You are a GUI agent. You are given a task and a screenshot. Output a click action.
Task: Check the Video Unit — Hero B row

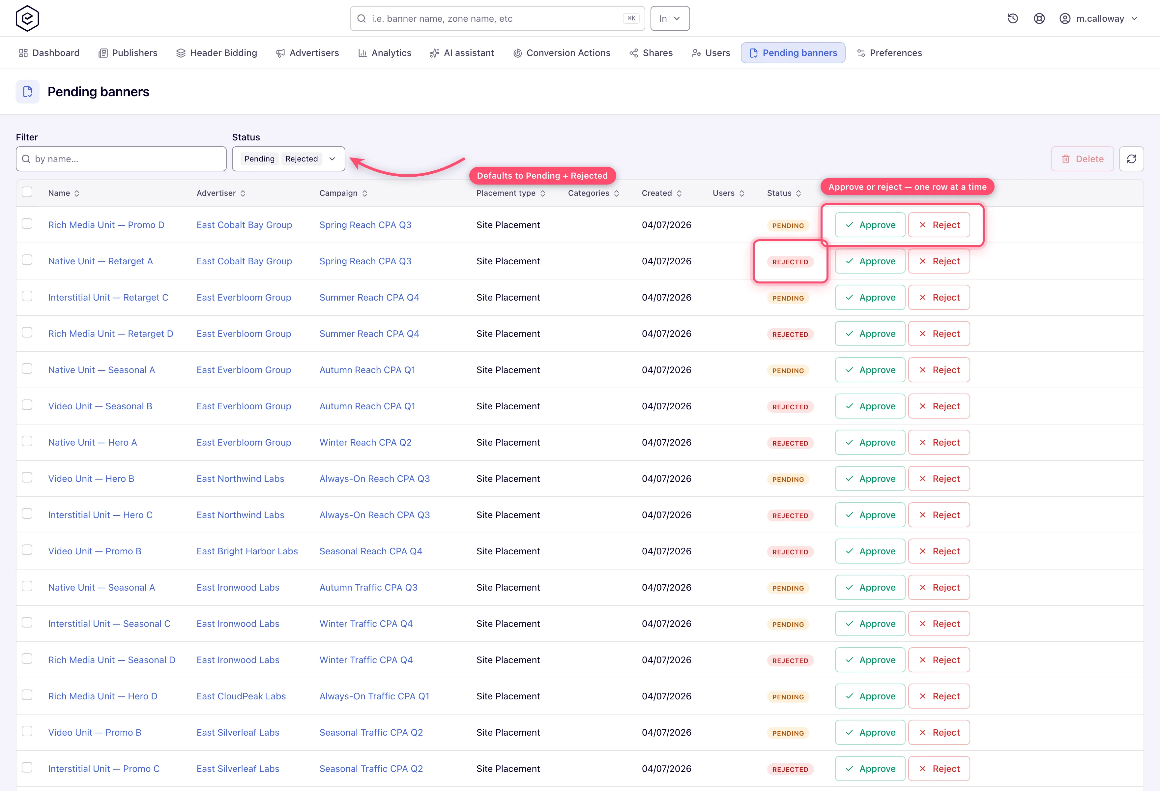(x=27, y=478)
